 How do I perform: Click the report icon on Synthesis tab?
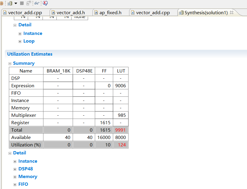[181, 13]
